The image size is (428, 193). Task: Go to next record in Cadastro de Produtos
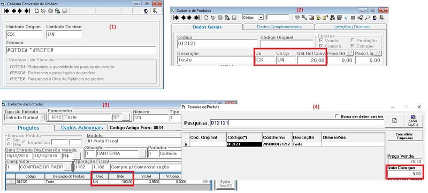[x=189, y=18]
